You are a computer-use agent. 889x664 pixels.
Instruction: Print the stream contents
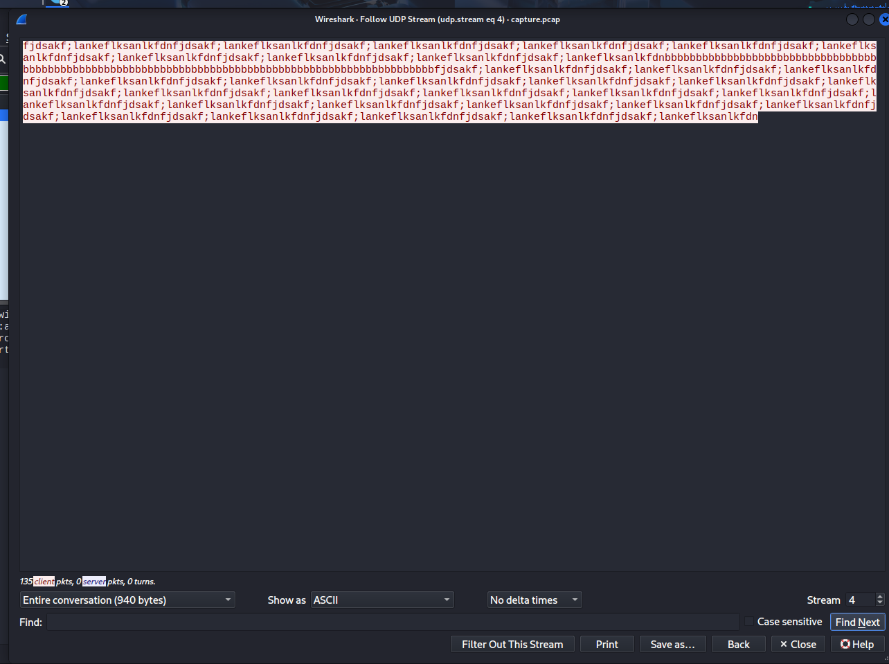click(607, 644)
